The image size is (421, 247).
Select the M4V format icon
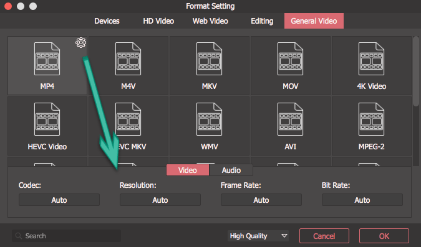click(128, 59)
